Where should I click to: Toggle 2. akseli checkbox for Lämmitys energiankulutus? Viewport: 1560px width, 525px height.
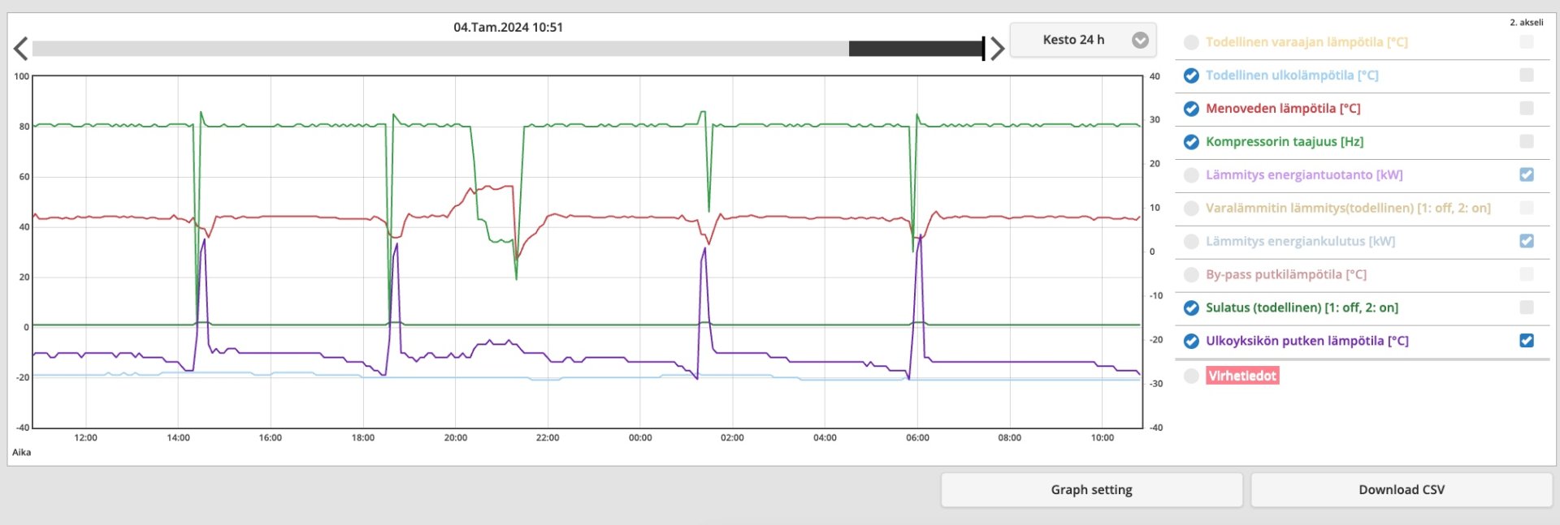point(1526,241)
